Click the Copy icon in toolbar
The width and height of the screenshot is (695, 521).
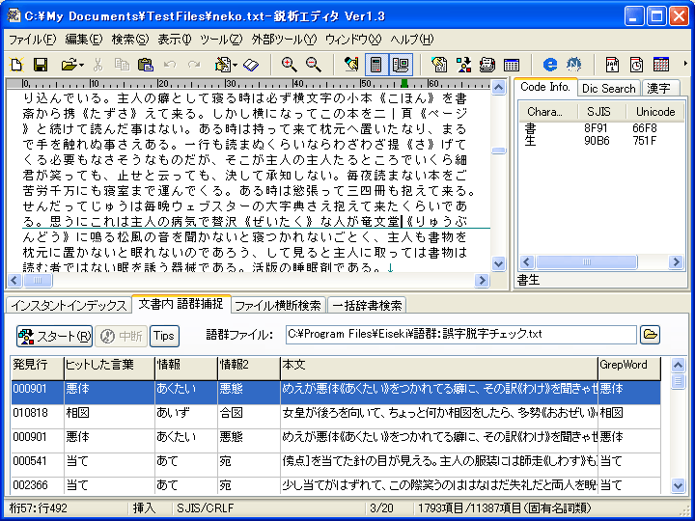click(122, 65)
